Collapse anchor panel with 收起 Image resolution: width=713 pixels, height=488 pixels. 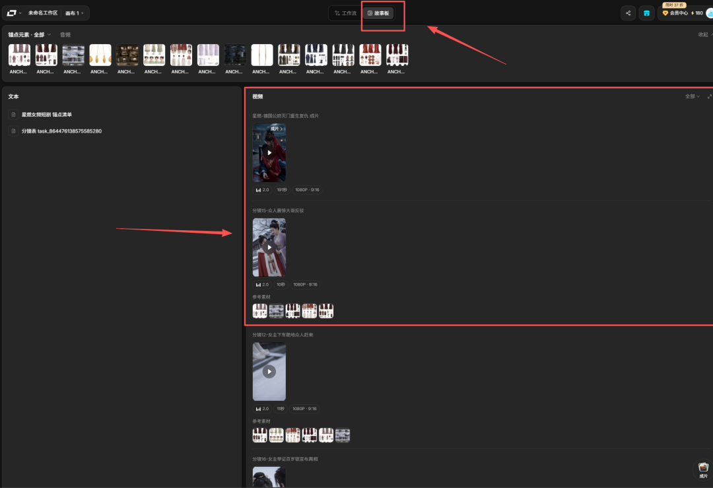tap(705, 34)
